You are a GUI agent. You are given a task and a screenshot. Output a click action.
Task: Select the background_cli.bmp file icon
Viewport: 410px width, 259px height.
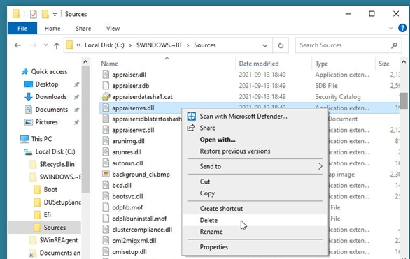click(x=106, y=174)
